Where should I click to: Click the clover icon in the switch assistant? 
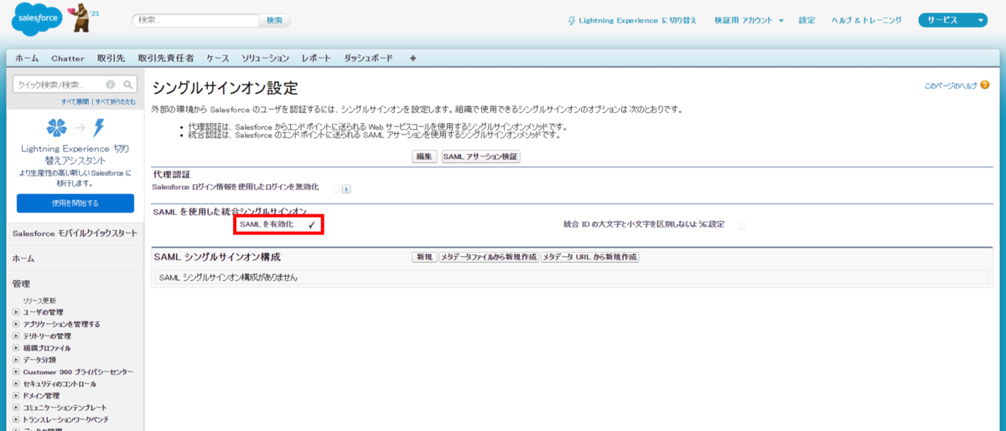pyautogui.click(x=57, y=128)
